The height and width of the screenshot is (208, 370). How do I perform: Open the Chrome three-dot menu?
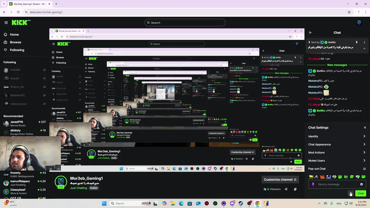click(x=365, y=12)
